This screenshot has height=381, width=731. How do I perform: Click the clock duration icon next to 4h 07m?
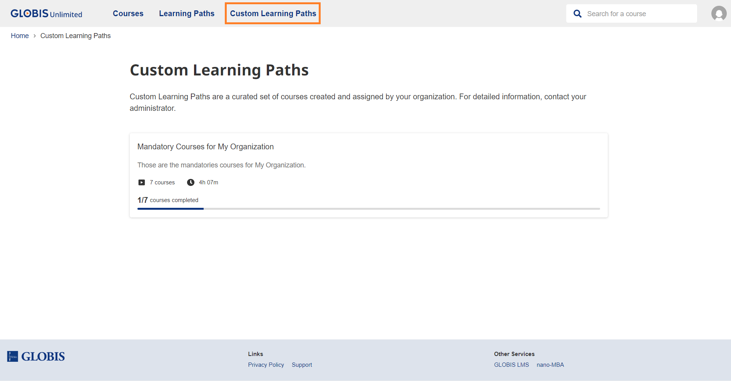pos(191,182)
